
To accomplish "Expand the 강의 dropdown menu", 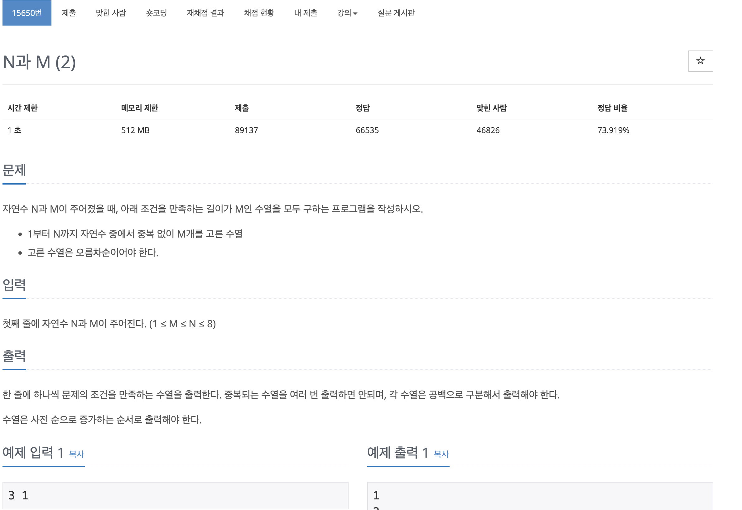I will [347, 13].
